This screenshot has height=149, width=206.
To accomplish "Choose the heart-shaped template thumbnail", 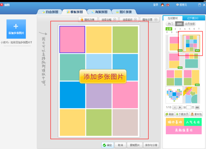I will [x=174, y=95].
